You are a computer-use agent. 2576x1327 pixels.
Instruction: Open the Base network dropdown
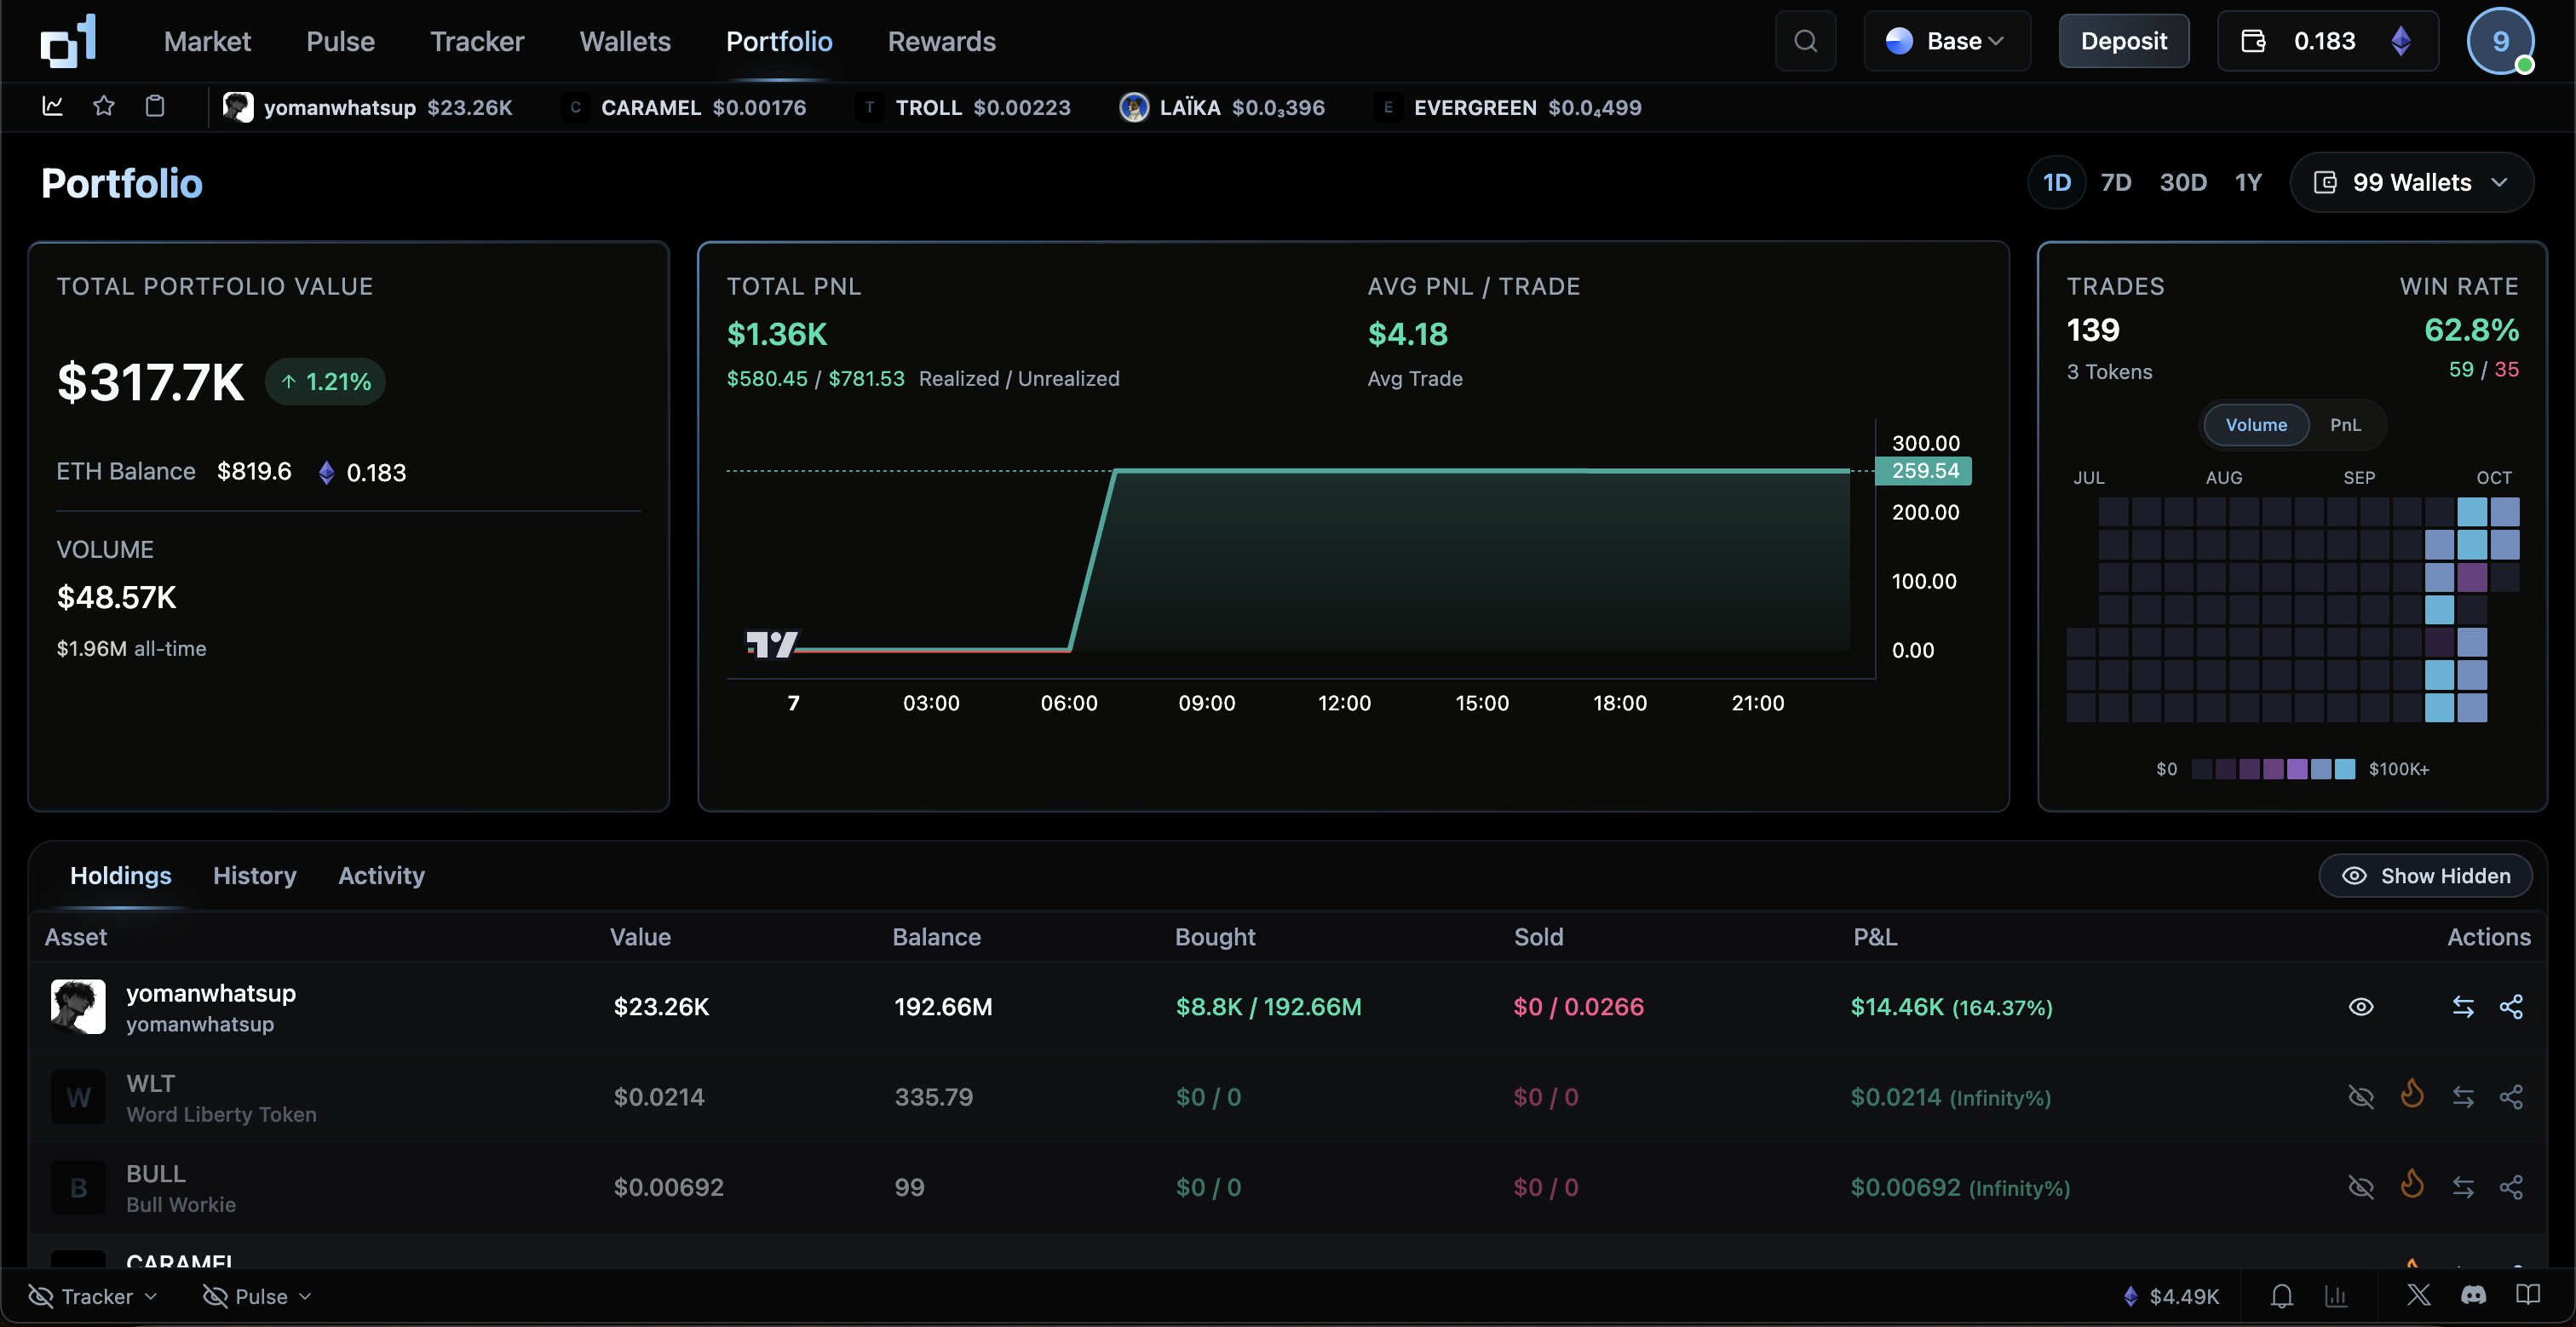click(1946, 41)
